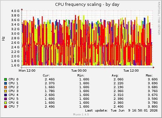Click CPU 1 max value 3.69G
The width and height of the screenshot is (162, 118).
click(x=153, y=83)
